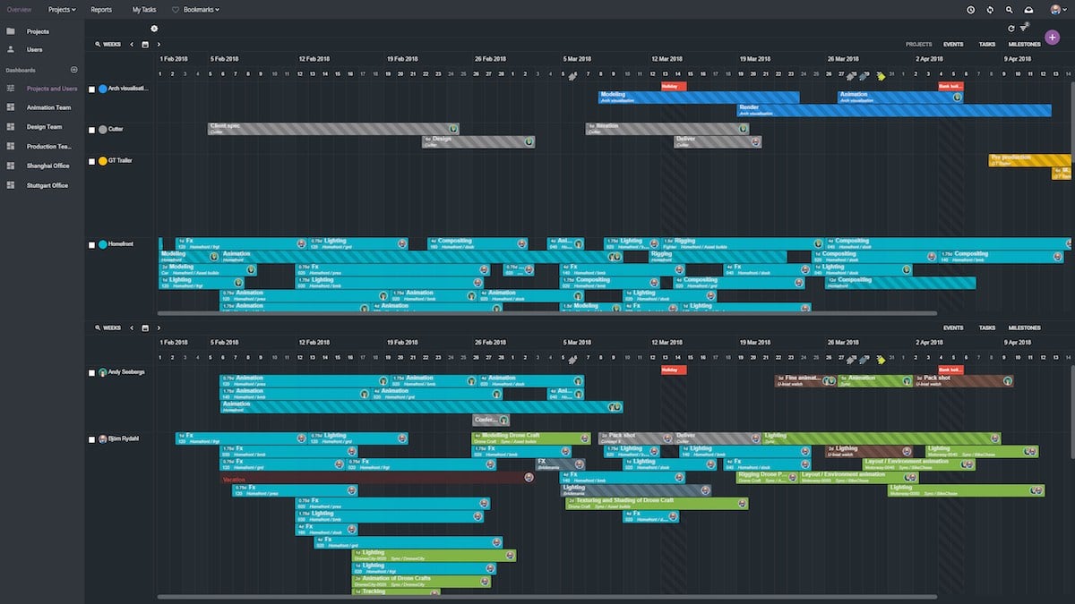Open the search magnifier in top bar
The height and width of the screenshot is (604, 1075).
(1010, 9)
